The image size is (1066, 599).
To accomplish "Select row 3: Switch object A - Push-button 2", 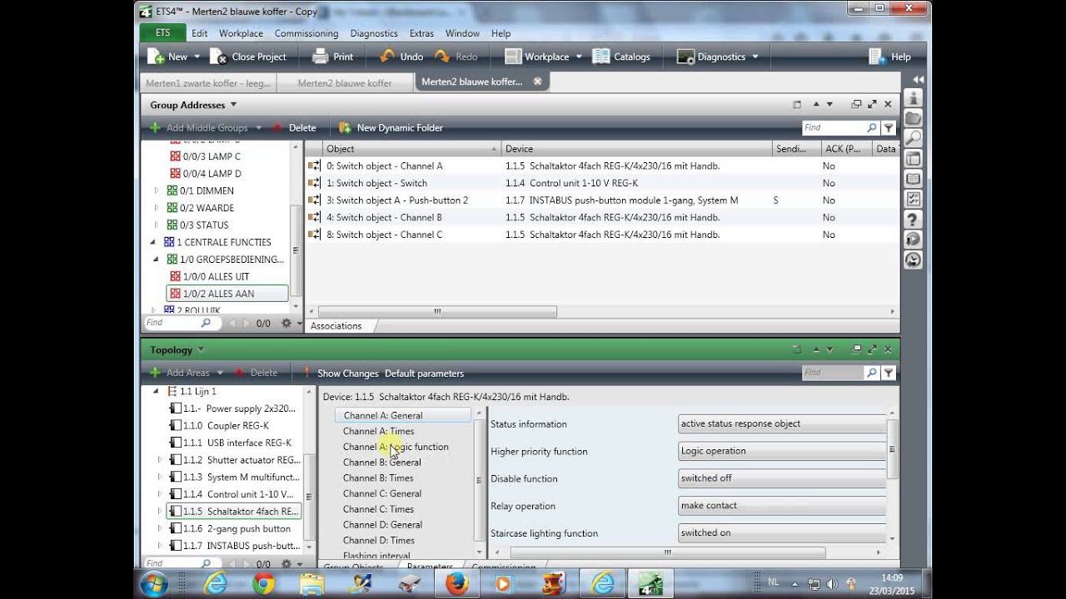I will click(601, 200).
